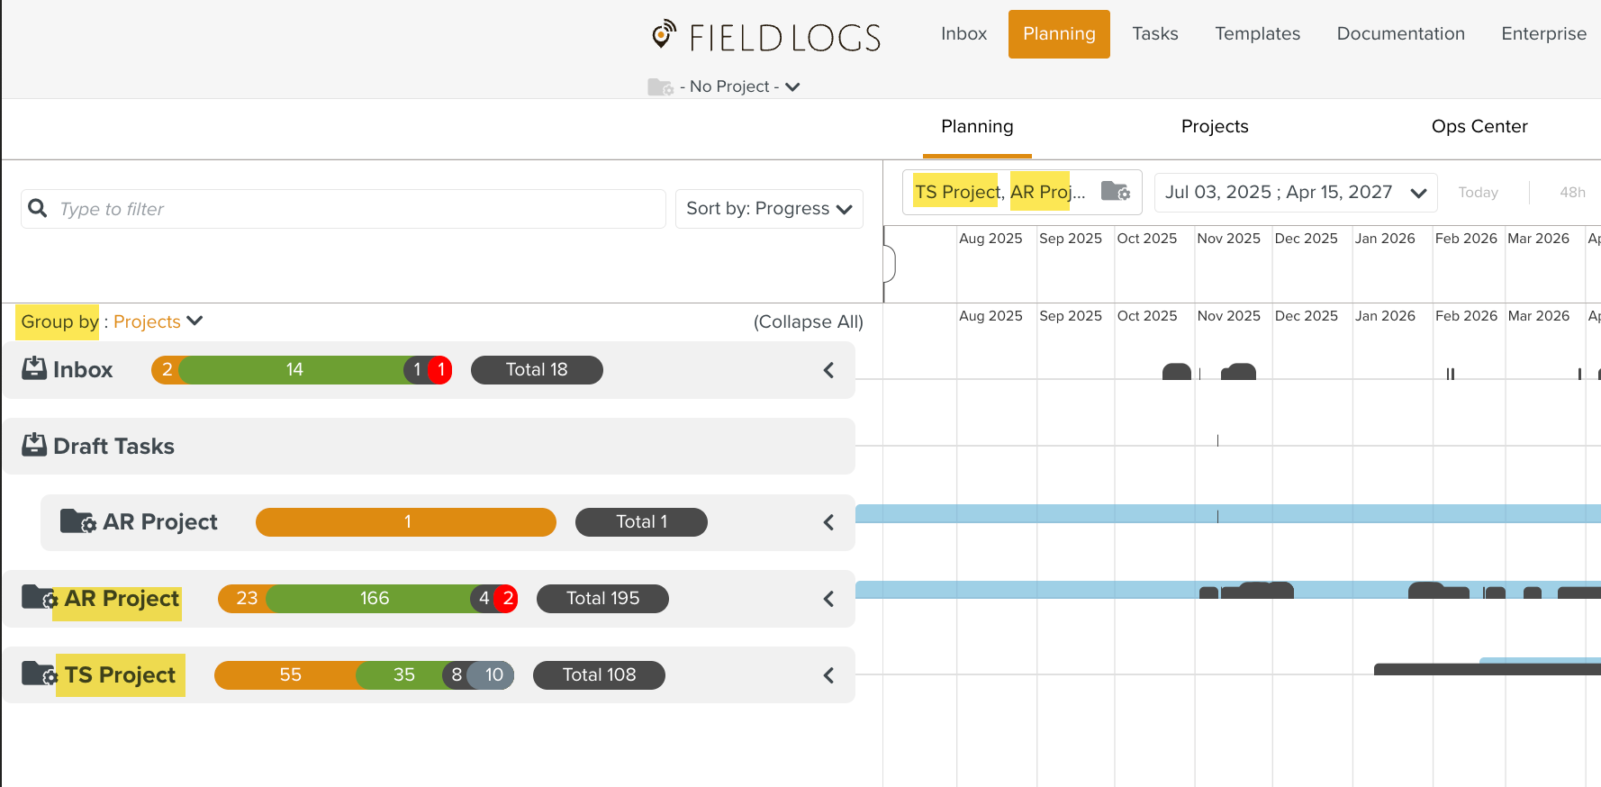The image size is (1601, 787).
Task: Toggle chevron on AR Project row with Total 195
Action: point(828,599)
